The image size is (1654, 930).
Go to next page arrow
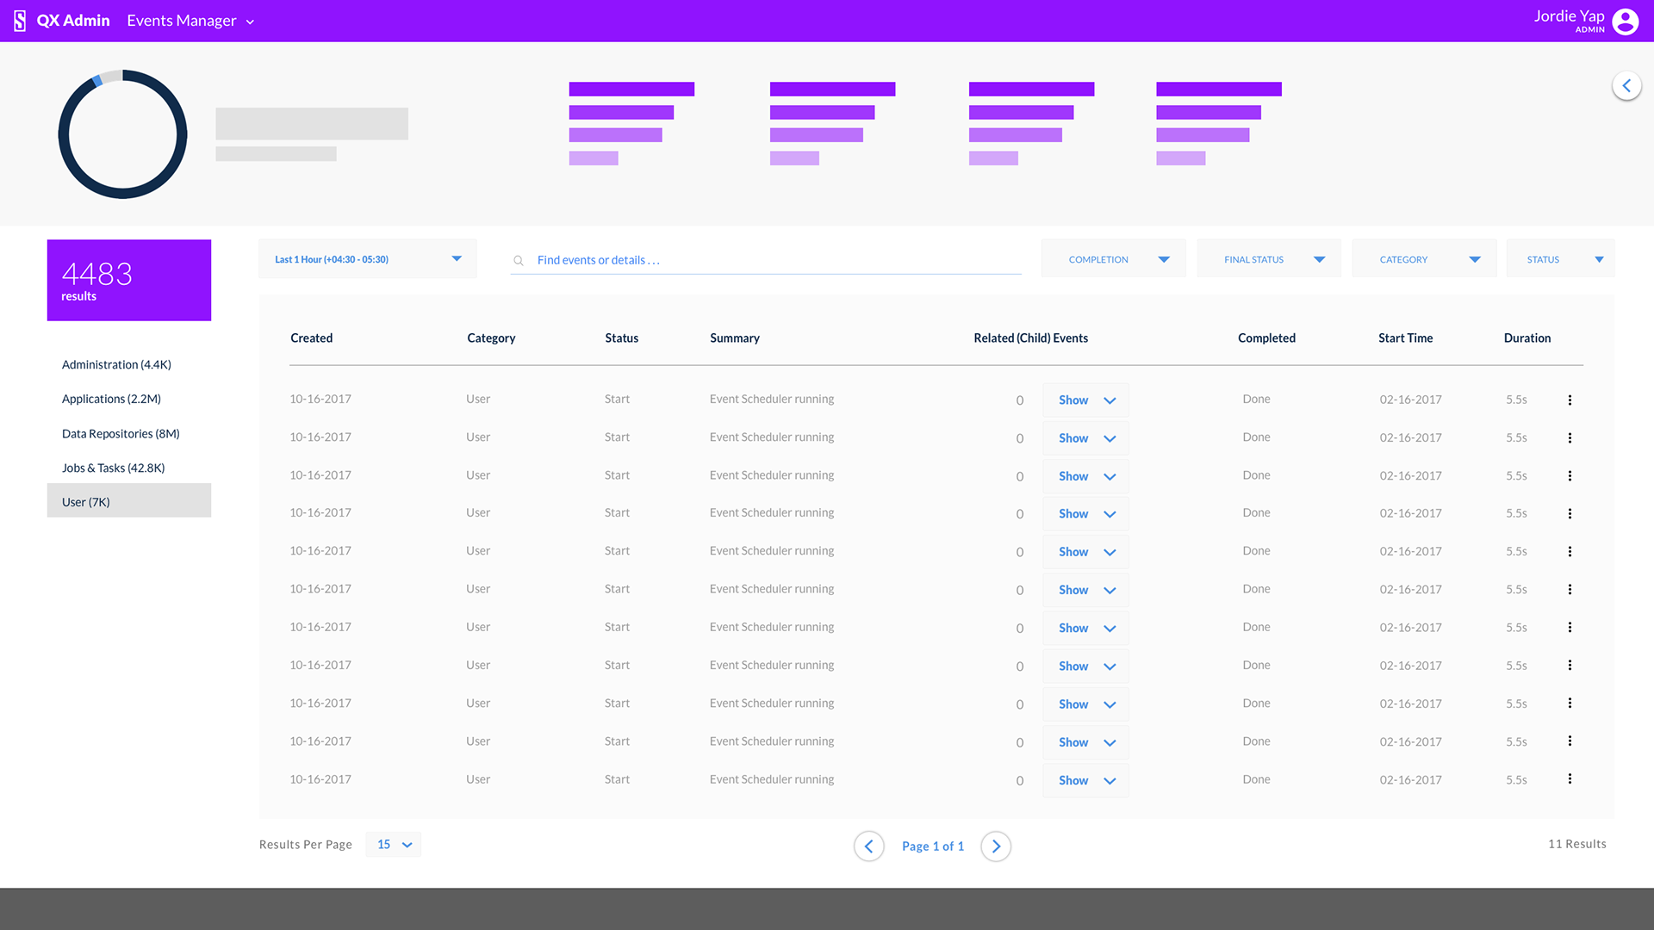click(x=996, y=846)
